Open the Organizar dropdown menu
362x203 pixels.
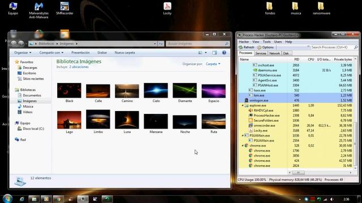[23, 52]
